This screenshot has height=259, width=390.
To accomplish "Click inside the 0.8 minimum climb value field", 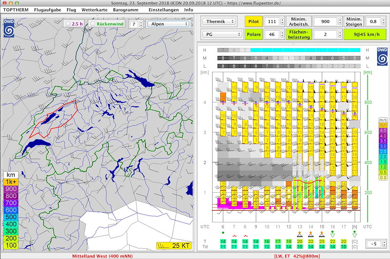I will pos(373,21).
